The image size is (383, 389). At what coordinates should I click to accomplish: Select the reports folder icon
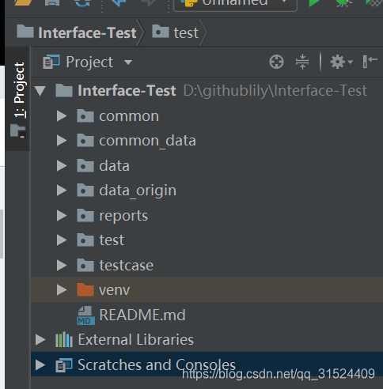pos(85,216)
